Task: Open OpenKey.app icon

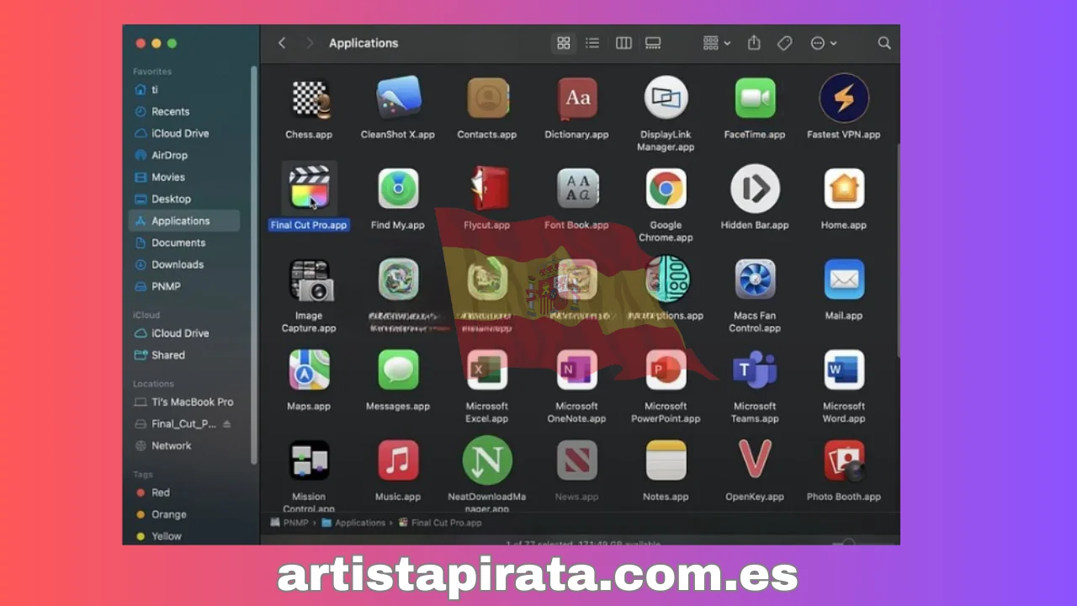Action: point(755,460)
